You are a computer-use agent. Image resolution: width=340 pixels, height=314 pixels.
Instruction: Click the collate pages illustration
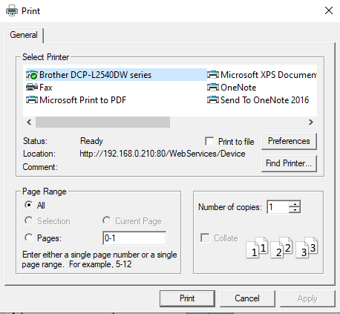coord(282,247)
